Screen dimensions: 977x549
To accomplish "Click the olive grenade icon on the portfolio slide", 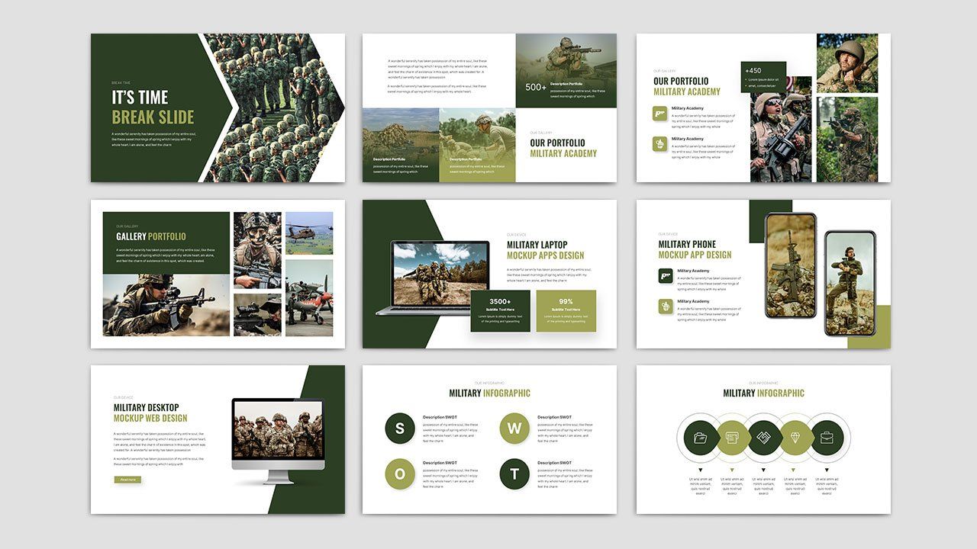I will pos(660,144).
